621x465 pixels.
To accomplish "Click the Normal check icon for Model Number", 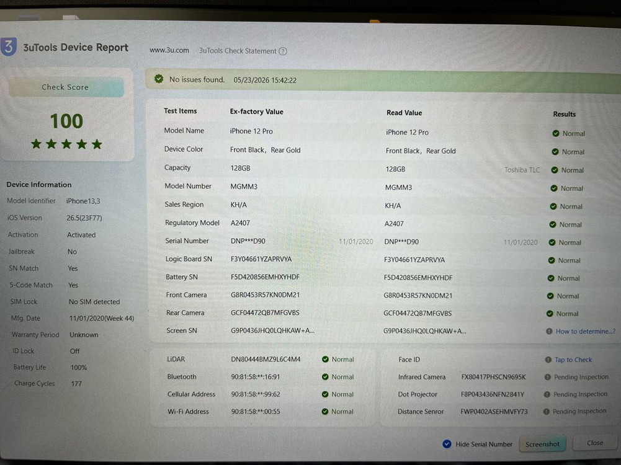I will (x=553, y=188).
